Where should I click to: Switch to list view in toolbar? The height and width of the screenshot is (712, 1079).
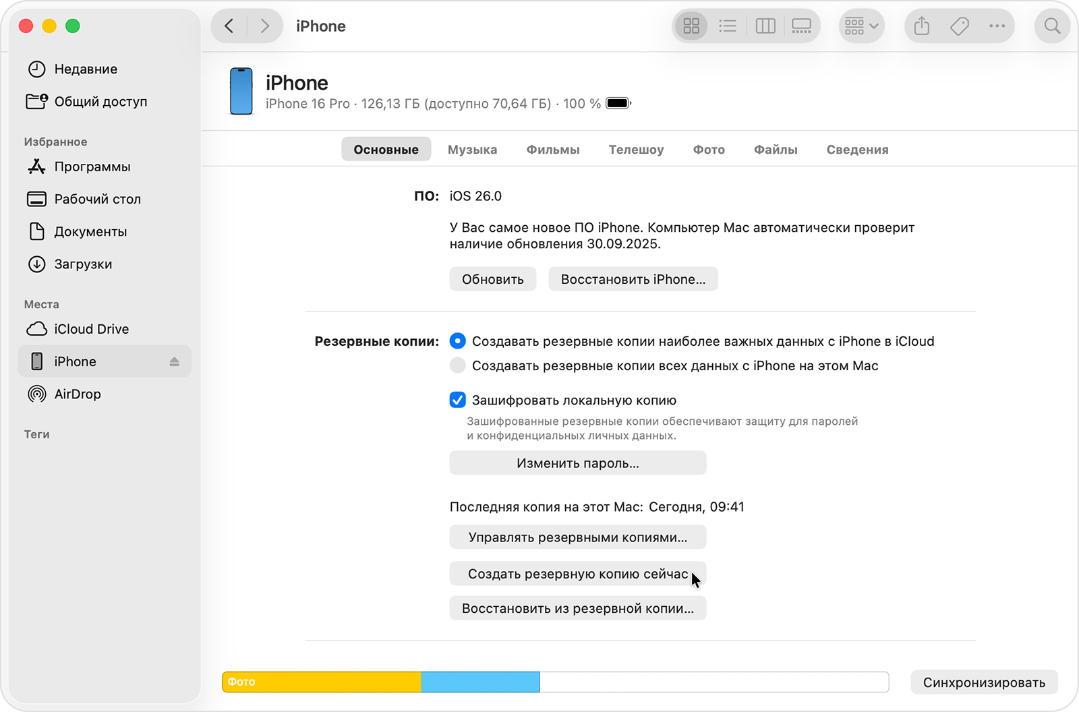pyautogui.click(x=728, y=26)
